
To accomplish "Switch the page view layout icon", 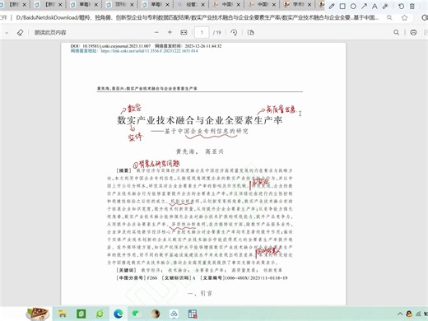I will pyautogui.click(x=250, y=32).
